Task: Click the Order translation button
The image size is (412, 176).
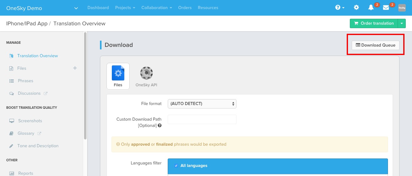Action: 374,23
